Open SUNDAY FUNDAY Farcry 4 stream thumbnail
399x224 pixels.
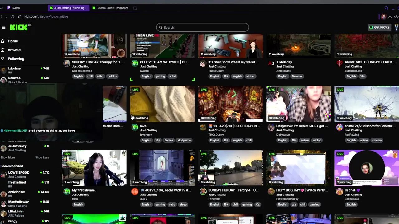pyautogui.click(x=230, y=168)
